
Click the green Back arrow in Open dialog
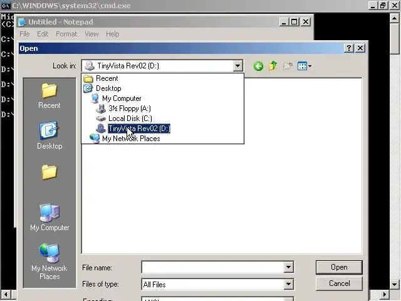coord(258,66)
